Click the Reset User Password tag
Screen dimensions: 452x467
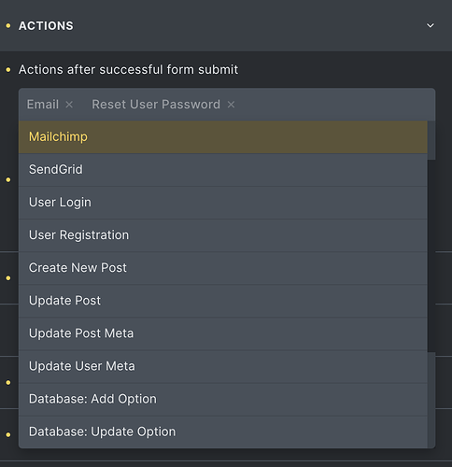pos(156,105)
